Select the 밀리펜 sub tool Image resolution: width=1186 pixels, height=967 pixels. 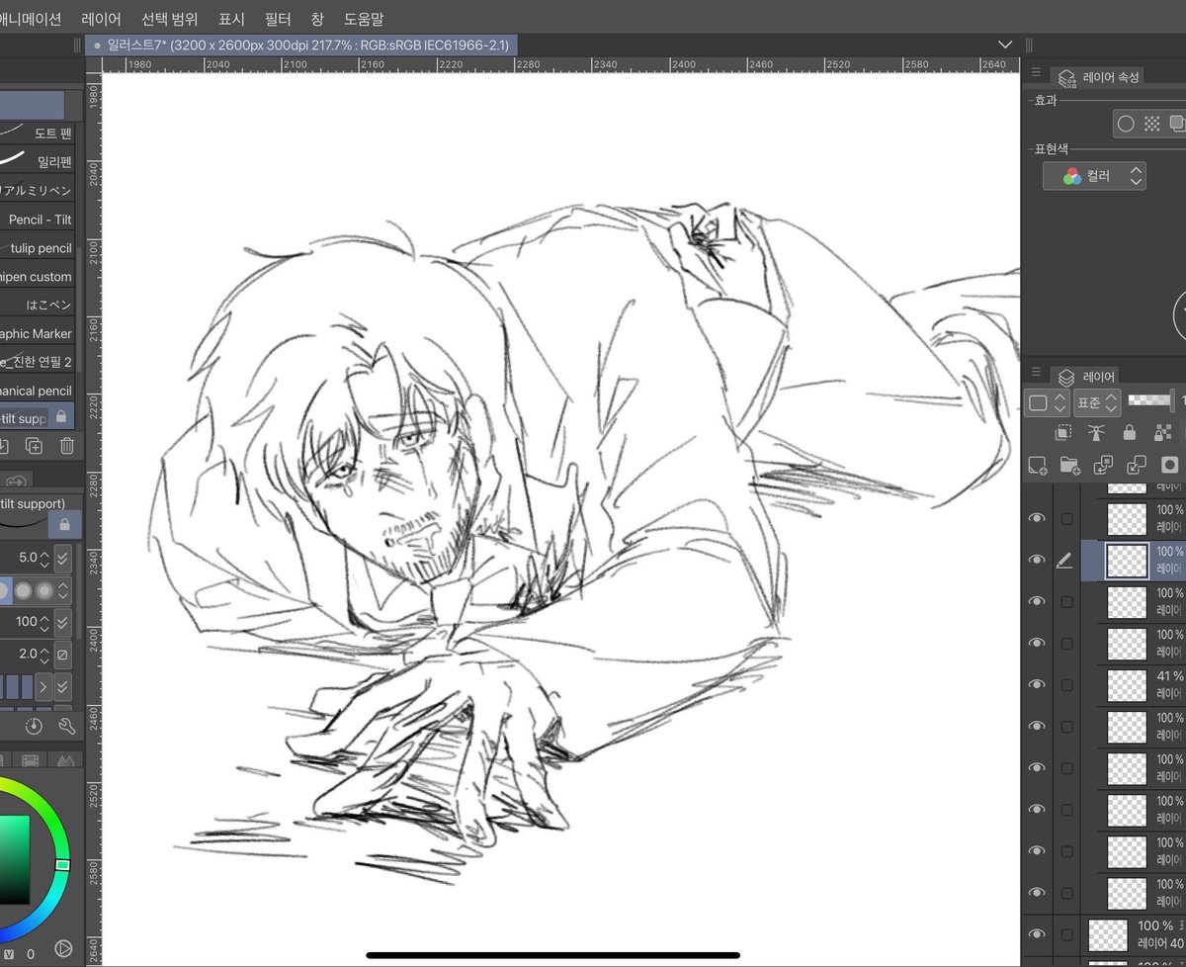(37, 161)
